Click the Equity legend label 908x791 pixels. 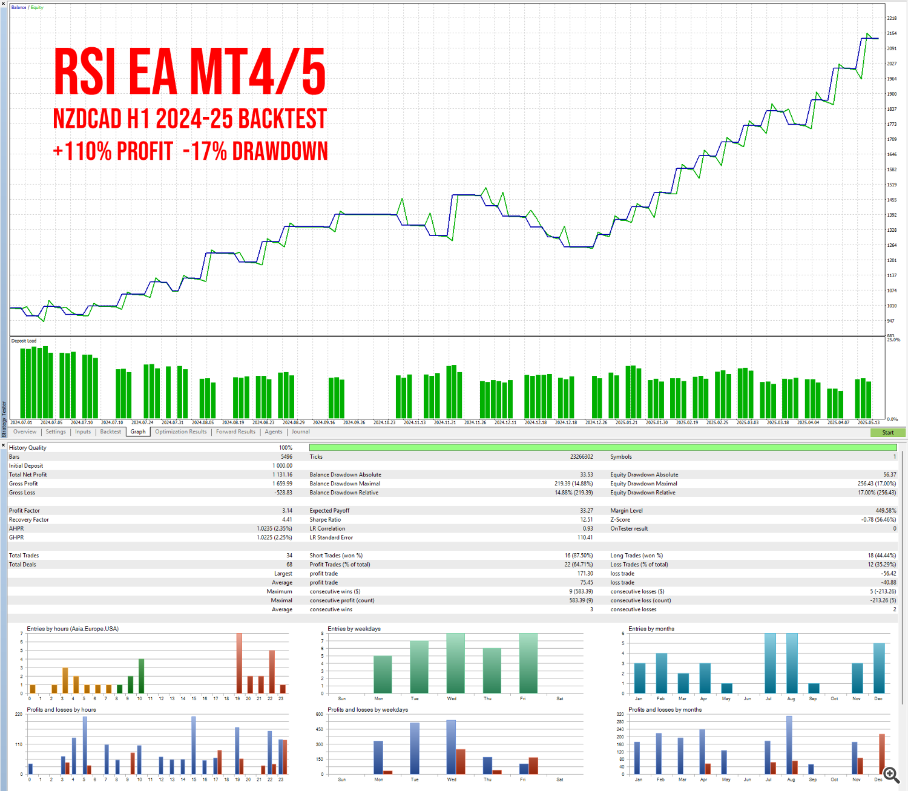tap(37, 7)
